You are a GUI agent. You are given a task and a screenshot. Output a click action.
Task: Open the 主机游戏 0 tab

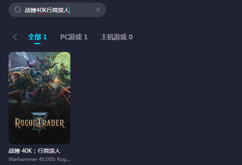tap(117, 37)
